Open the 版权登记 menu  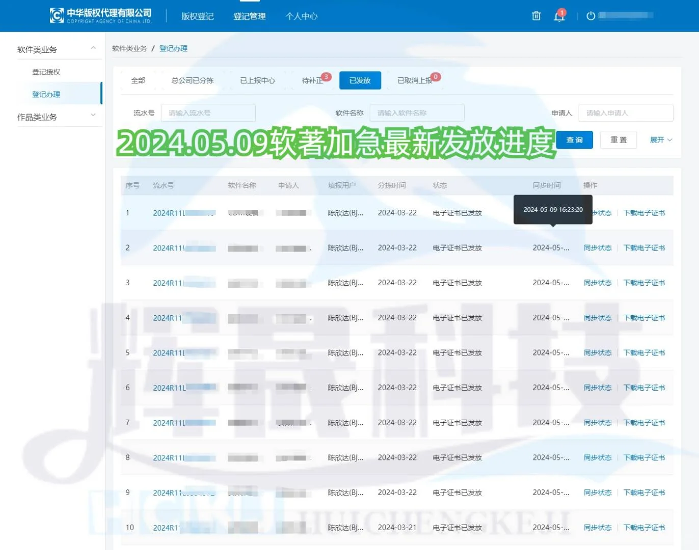coord(197,16)
